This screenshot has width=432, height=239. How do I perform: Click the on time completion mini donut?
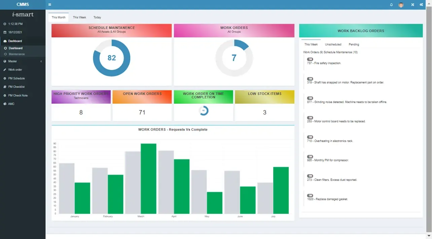coord(204,110)
